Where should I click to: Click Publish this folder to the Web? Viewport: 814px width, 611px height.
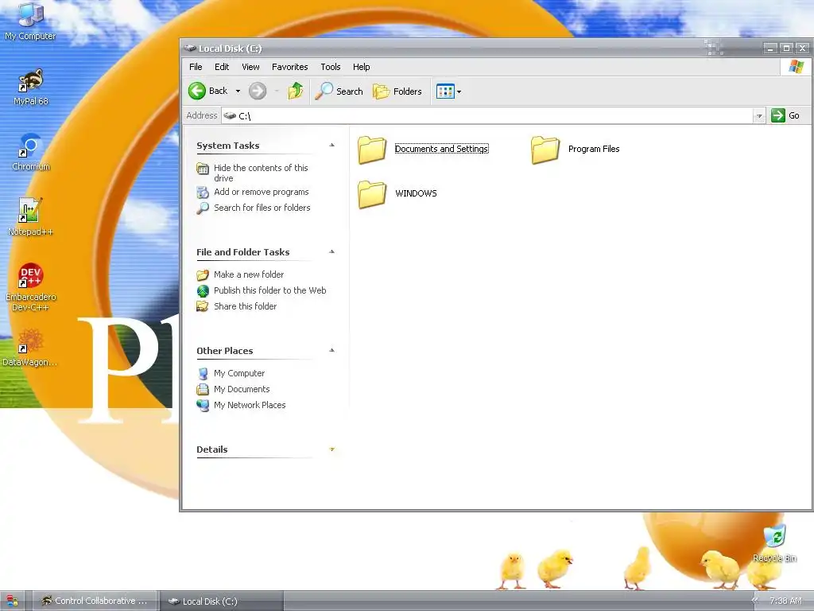pyautogui.click(x=270, y=290)
